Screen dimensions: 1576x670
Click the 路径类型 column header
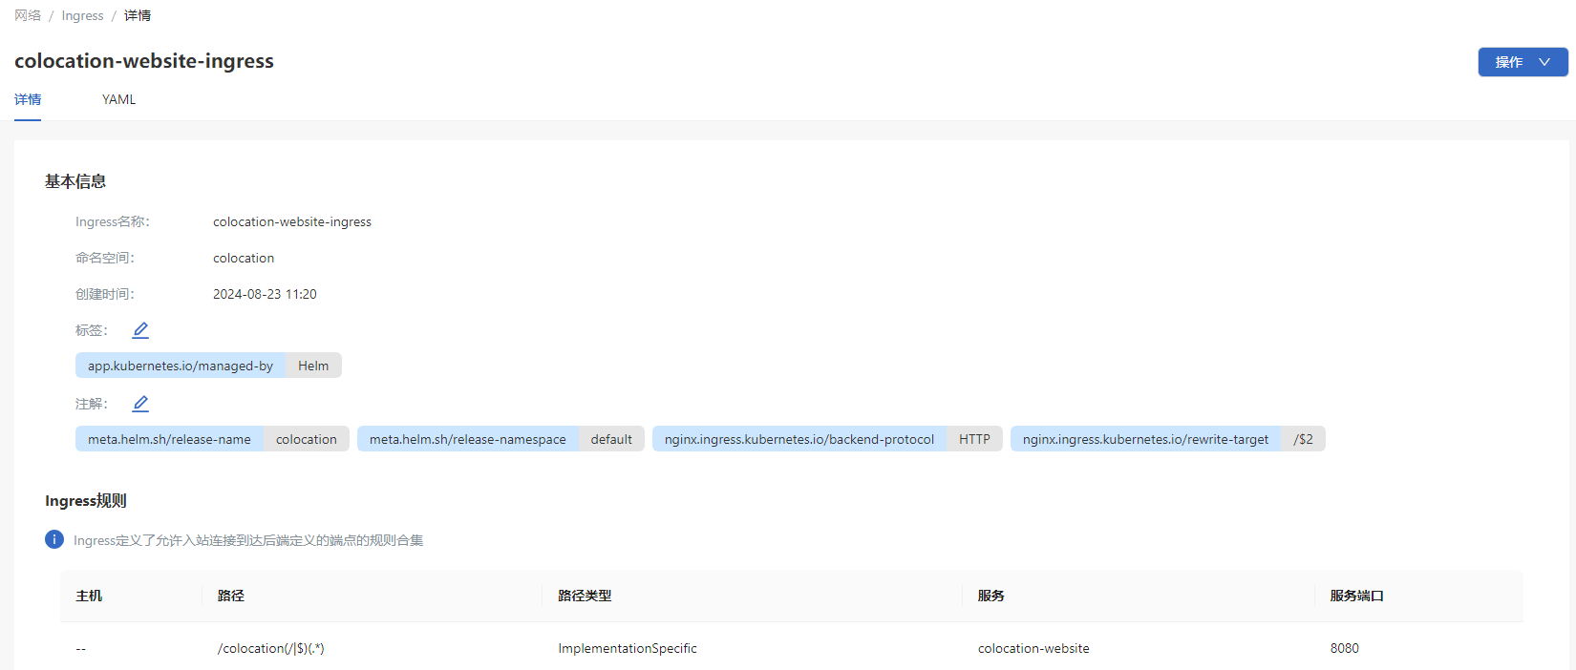click(585, 596)
